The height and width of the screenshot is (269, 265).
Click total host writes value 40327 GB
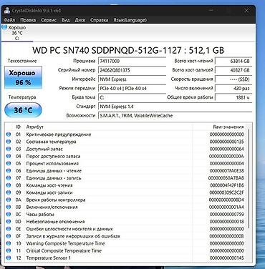click(x=233, y=70)
